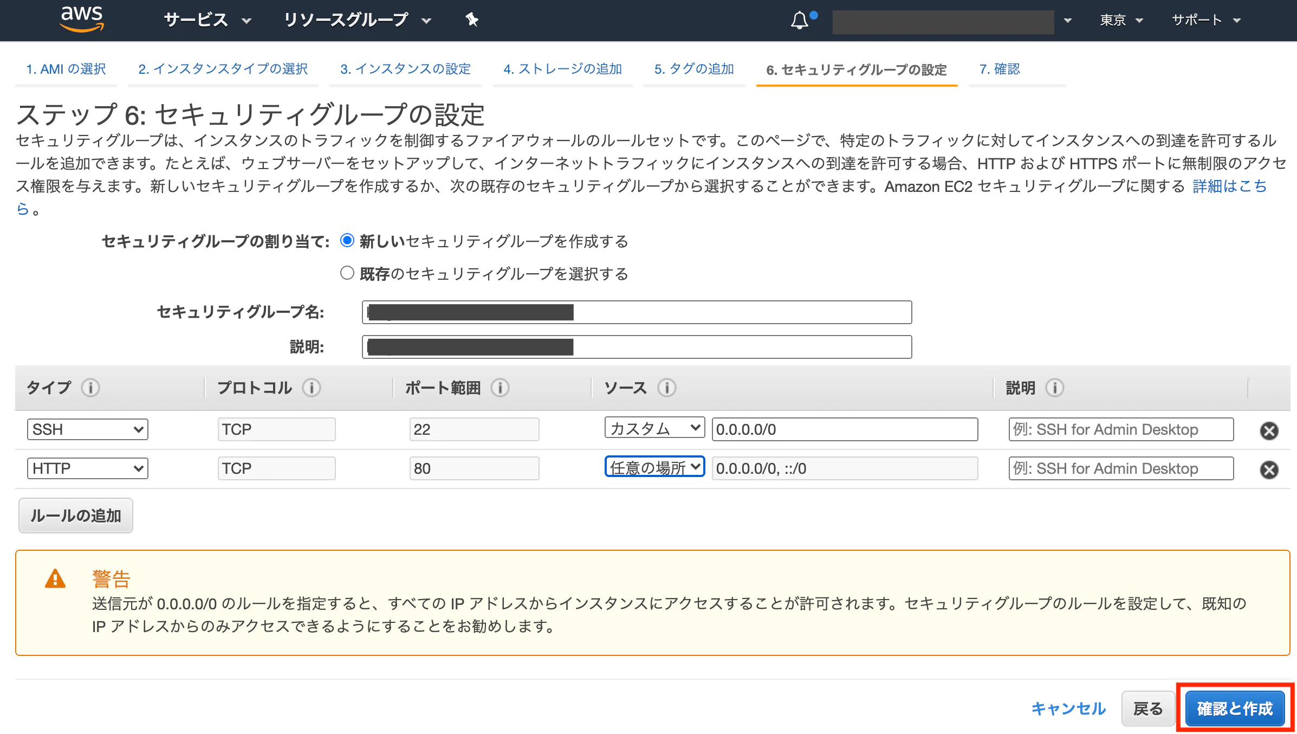Show info for プロトコル column

312,388
